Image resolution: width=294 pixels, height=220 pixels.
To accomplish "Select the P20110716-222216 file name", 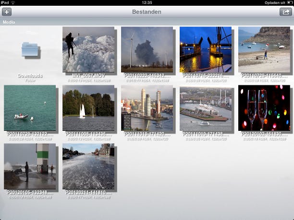I will tap(206, 76).
